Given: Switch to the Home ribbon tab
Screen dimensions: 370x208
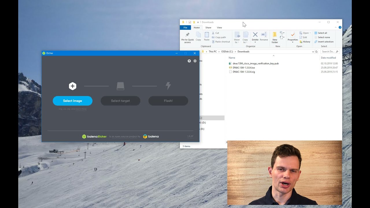Looking at the screenshot, I should pos(197,27).
